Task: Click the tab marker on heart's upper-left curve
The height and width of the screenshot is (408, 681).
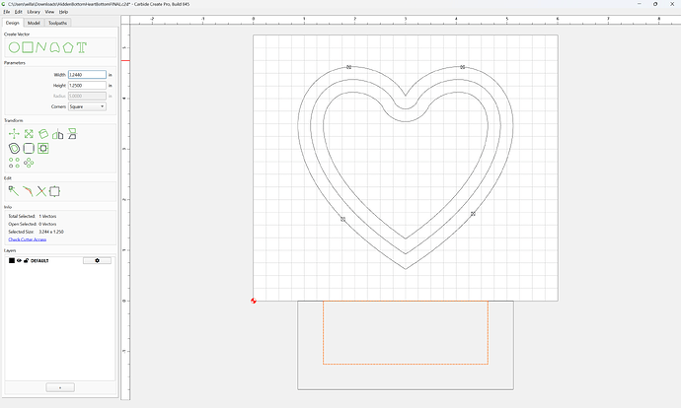Action: [348, 67]
